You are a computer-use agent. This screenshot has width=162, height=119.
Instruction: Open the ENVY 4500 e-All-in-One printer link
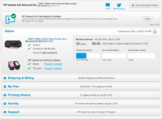48,39
